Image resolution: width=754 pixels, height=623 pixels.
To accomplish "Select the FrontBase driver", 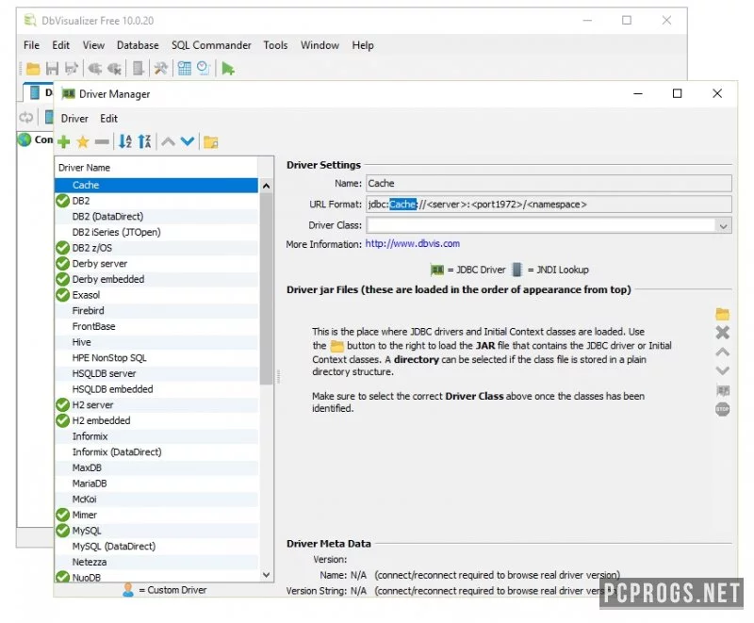I will 156,326.
